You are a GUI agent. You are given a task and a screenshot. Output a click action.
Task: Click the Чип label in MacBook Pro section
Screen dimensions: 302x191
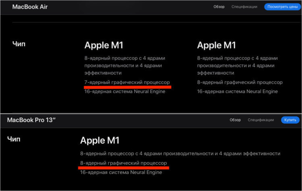pos(14,139)
